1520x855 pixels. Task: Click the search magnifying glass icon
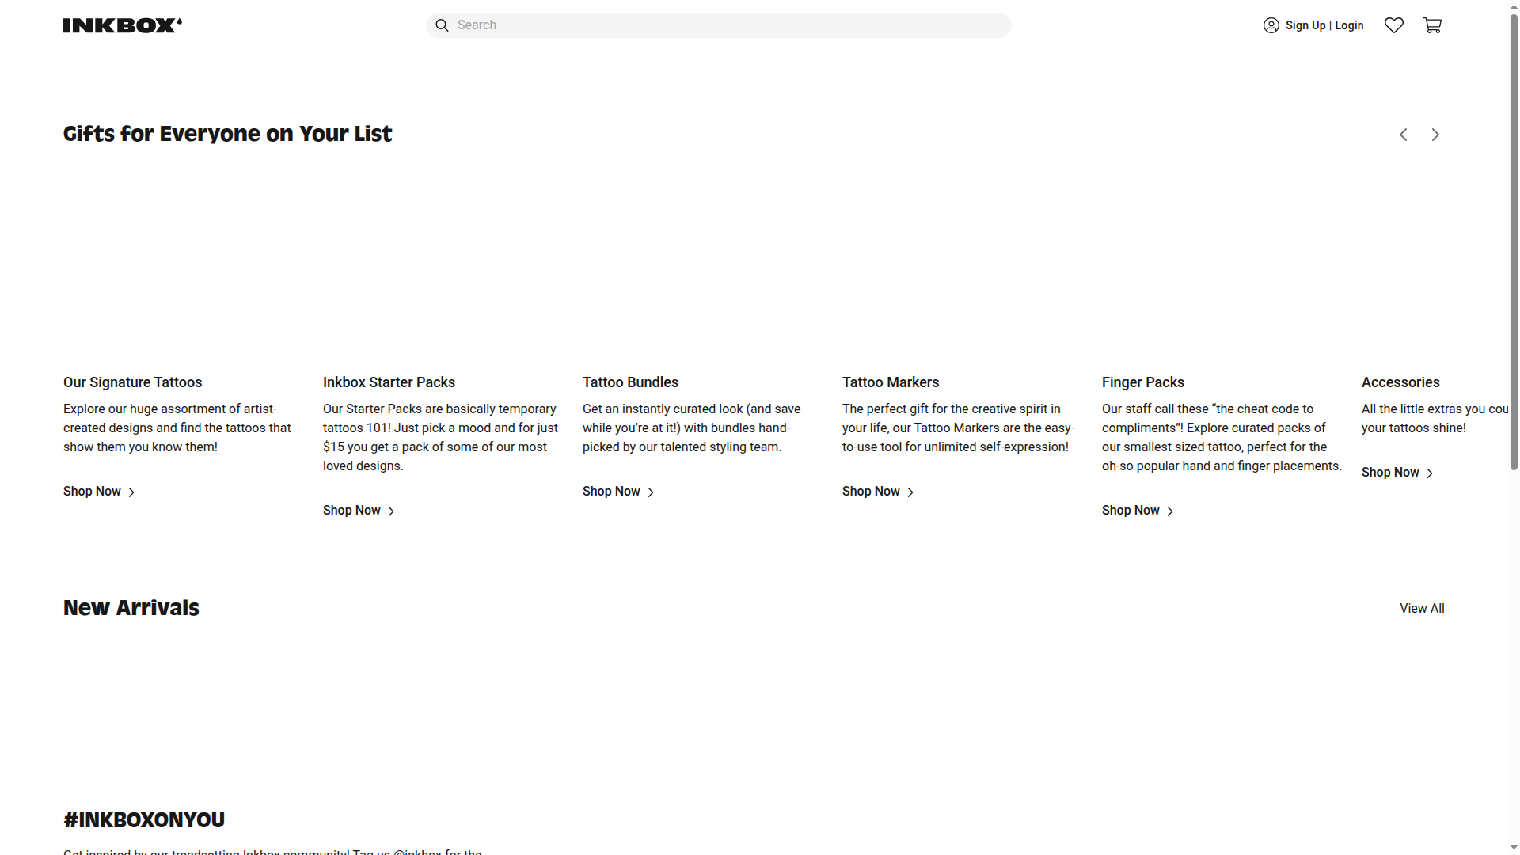tap(442, 25)
